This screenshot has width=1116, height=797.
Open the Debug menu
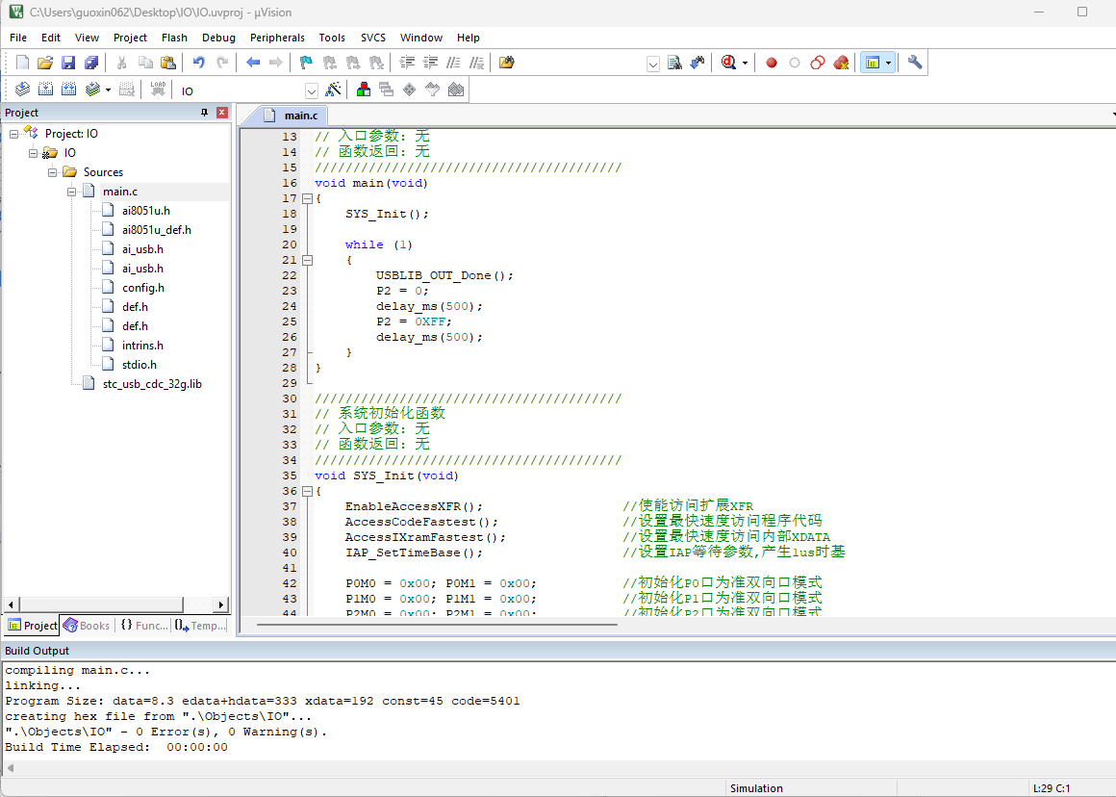tap(218, 38)
